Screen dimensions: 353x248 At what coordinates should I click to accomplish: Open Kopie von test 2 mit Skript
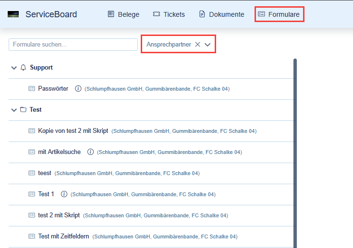(x=73, y=131)
